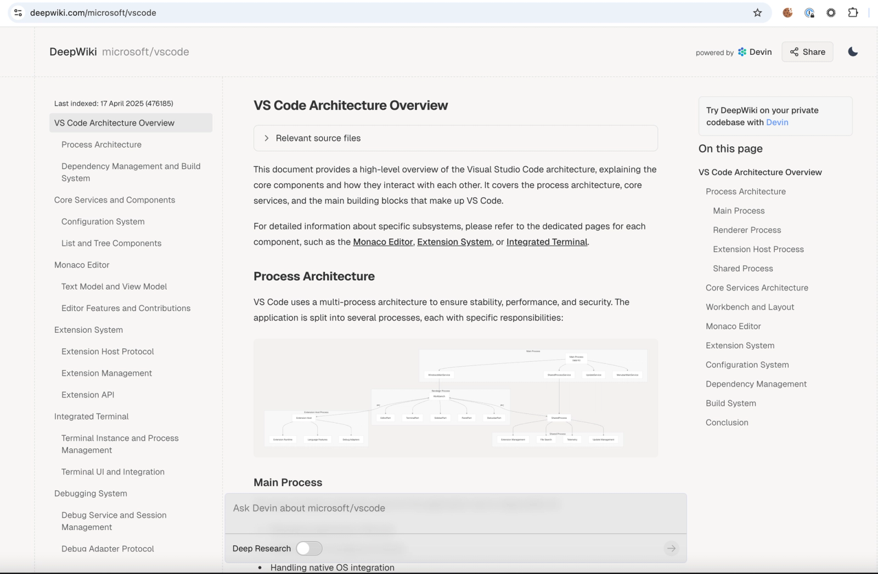Open Integrated Terminal in left sidebar

(x=92, y=417)
